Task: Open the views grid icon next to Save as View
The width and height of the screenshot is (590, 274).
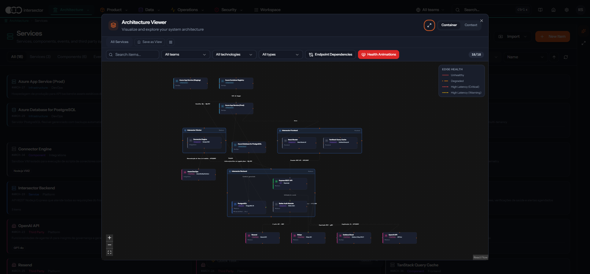Action: click(x=171, y=42)
